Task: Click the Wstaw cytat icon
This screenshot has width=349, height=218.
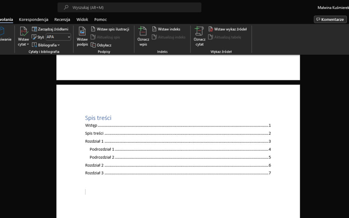Action: 23,31
